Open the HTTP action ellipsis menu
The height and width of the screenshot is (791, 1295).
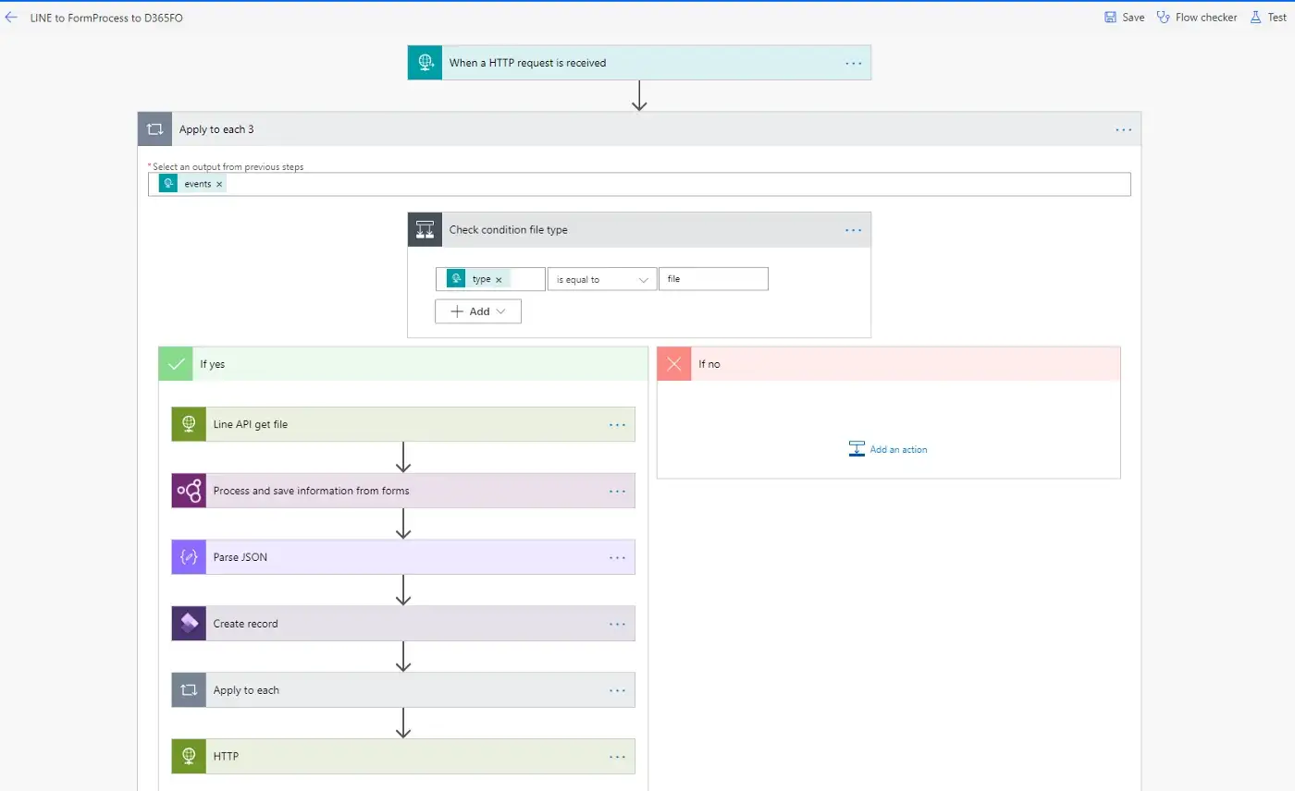coord(618,757)
